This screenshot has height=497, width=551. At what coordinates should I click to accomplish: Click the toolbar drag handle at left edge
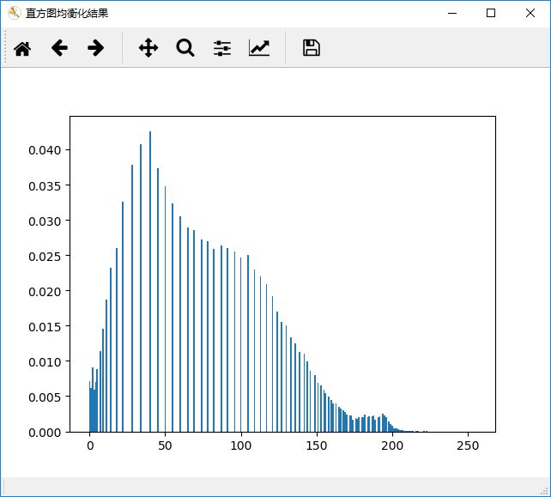[x=5, y=46]
